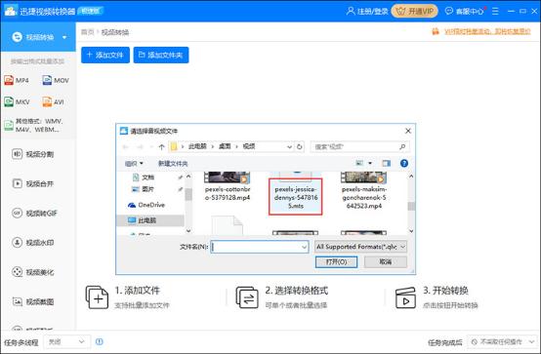Click the 打开(O) button
The width and height of the screenshot is (541, 354).
pyautogui.click(x=336, y=262)
